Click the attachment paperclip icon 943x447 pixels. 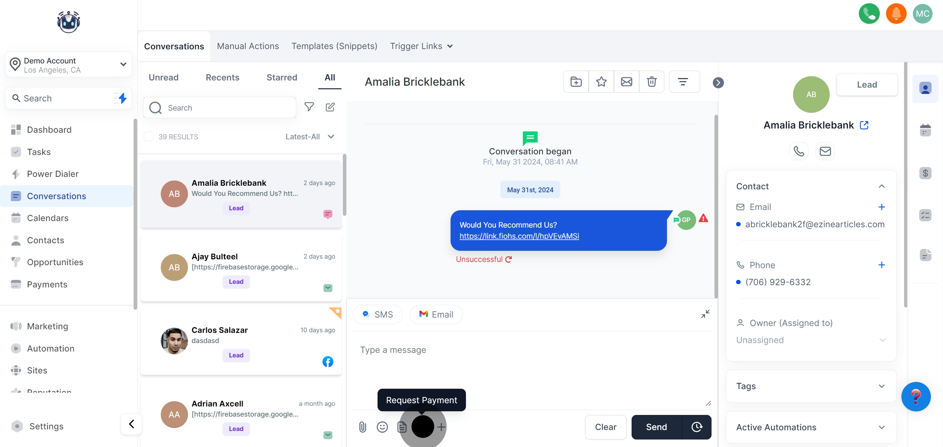362,426
